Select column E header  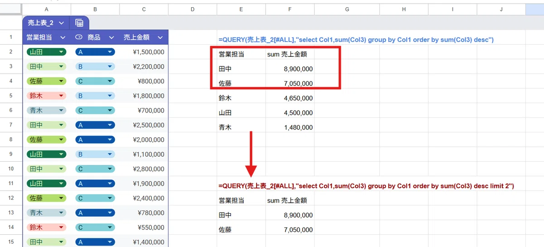click(x=241, y=9)
